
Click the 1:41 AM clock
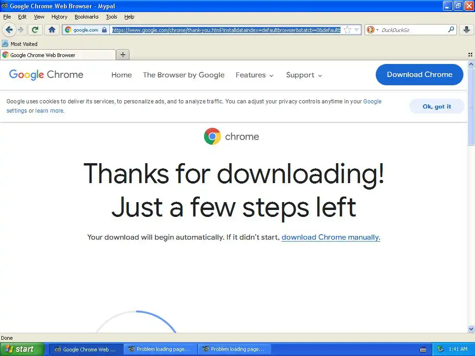tap(458, 349)
